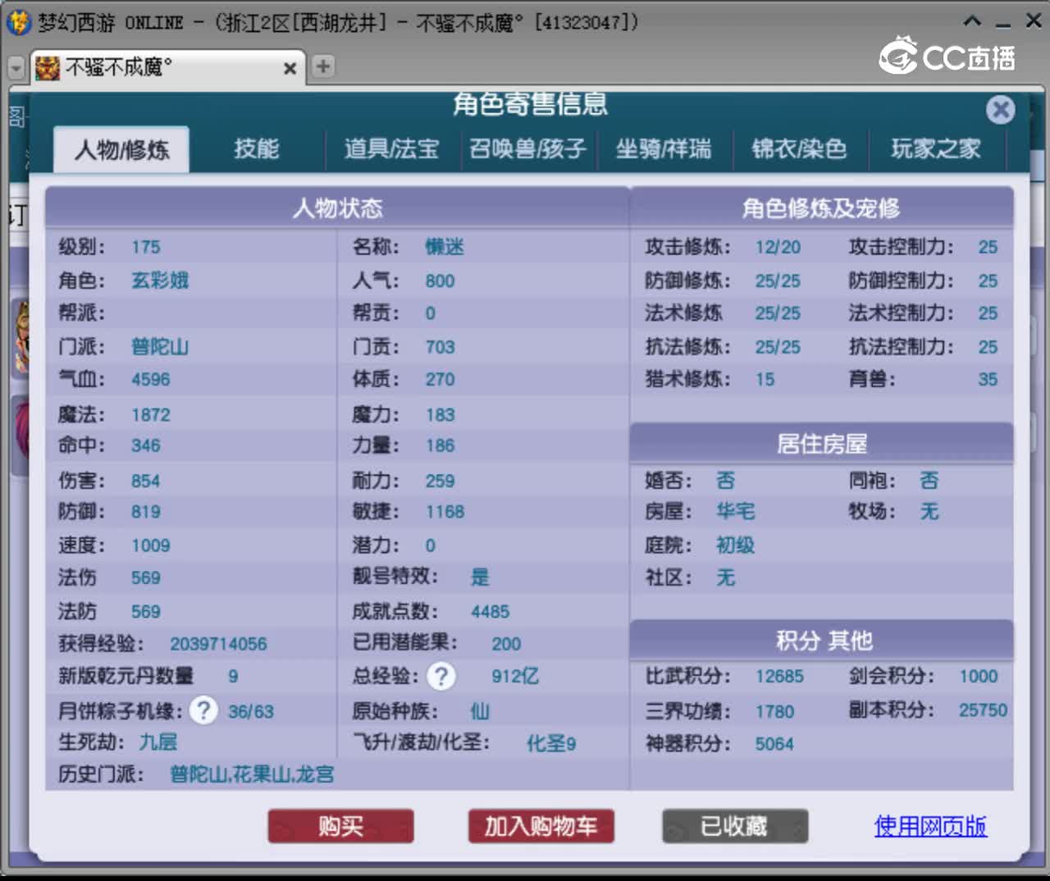Close the 角色寄售信息 dialog
The height and width of the screenshot is (881, 1050).
click(1000, 109)
